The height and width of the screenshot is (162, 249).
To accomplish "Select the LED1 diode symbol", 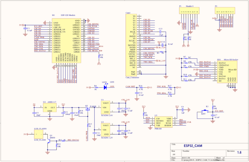I will click(x=105, y=87).
